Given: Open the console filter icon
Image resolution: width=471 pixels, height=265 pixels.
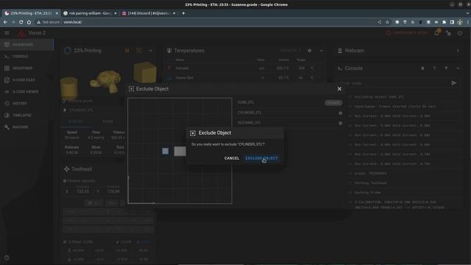Looking at the screenshot, I should [446, 68].
